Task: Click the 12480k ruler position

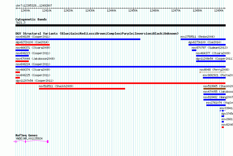Action: pyautogui.click(x=197, y=10)
